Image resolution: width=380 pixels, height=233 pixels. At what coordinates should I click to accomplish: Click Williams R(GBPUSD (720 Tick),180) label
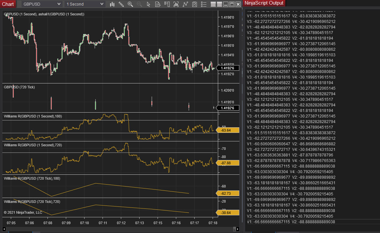point(32,178)
